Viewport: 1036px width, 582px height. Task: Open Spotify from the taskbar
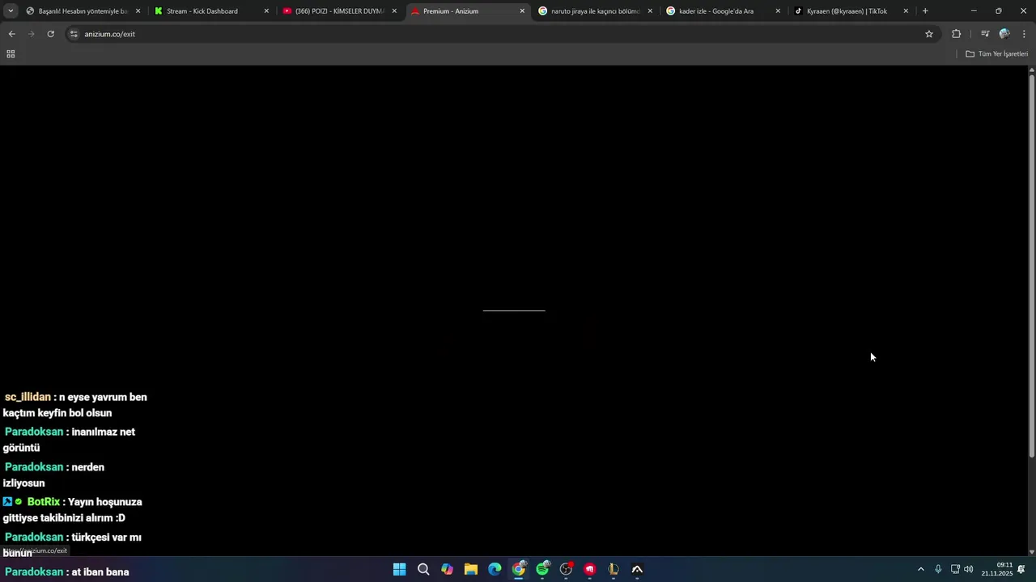tap(542, 569)
